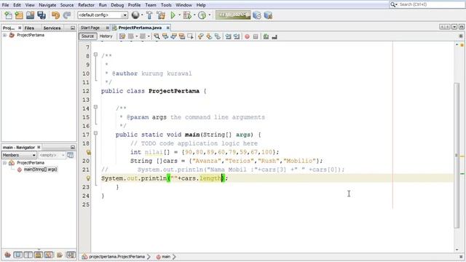Click the Undo arrow icon
Viewport: 466px width, 262px height.
click(x=55, y=15)
